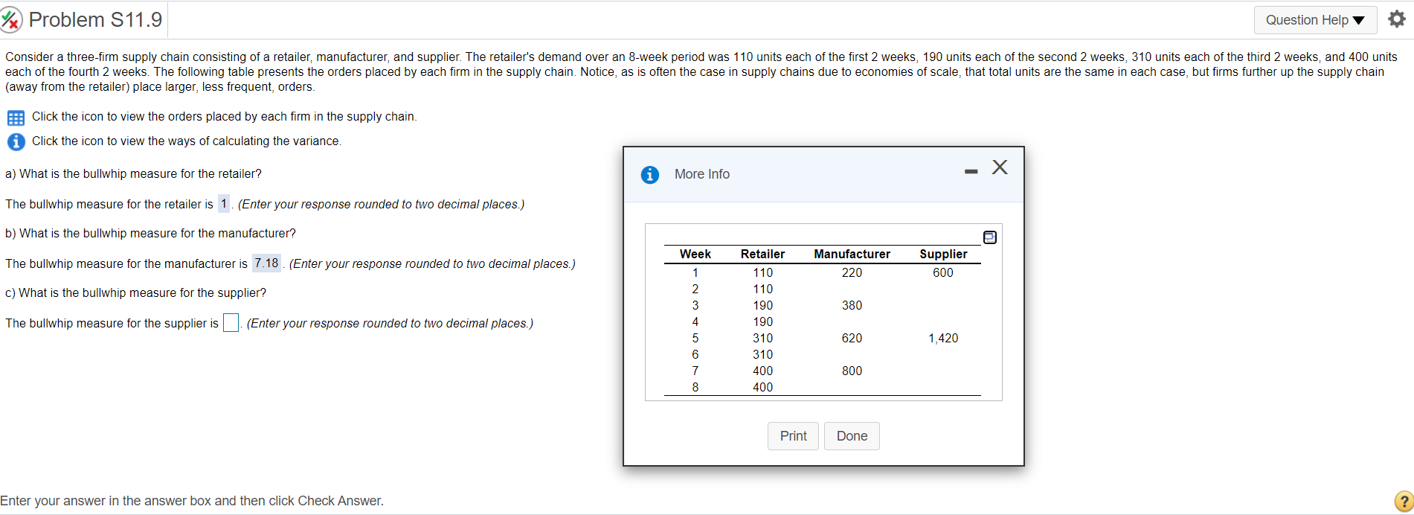
Task: Click manufacturer value 220
Action: pyautogui.click(x=852, y=272)
